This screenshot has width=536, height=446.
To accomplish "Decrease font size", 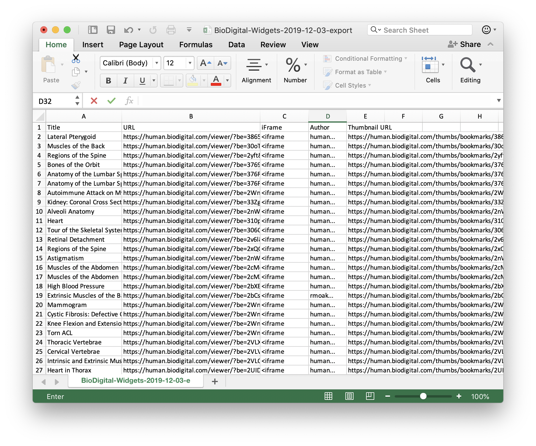I will 222,63.
